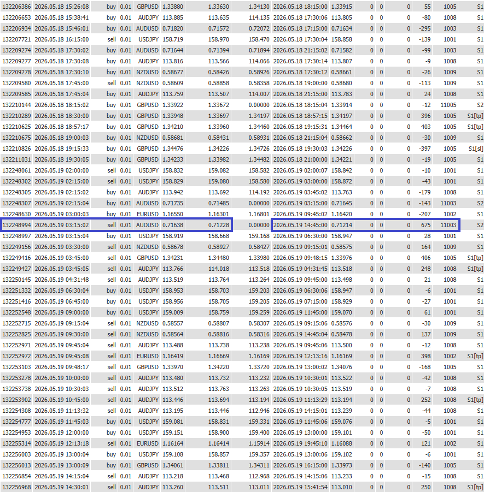Select profit -9 in order 132209277 row

pos(428,61)
